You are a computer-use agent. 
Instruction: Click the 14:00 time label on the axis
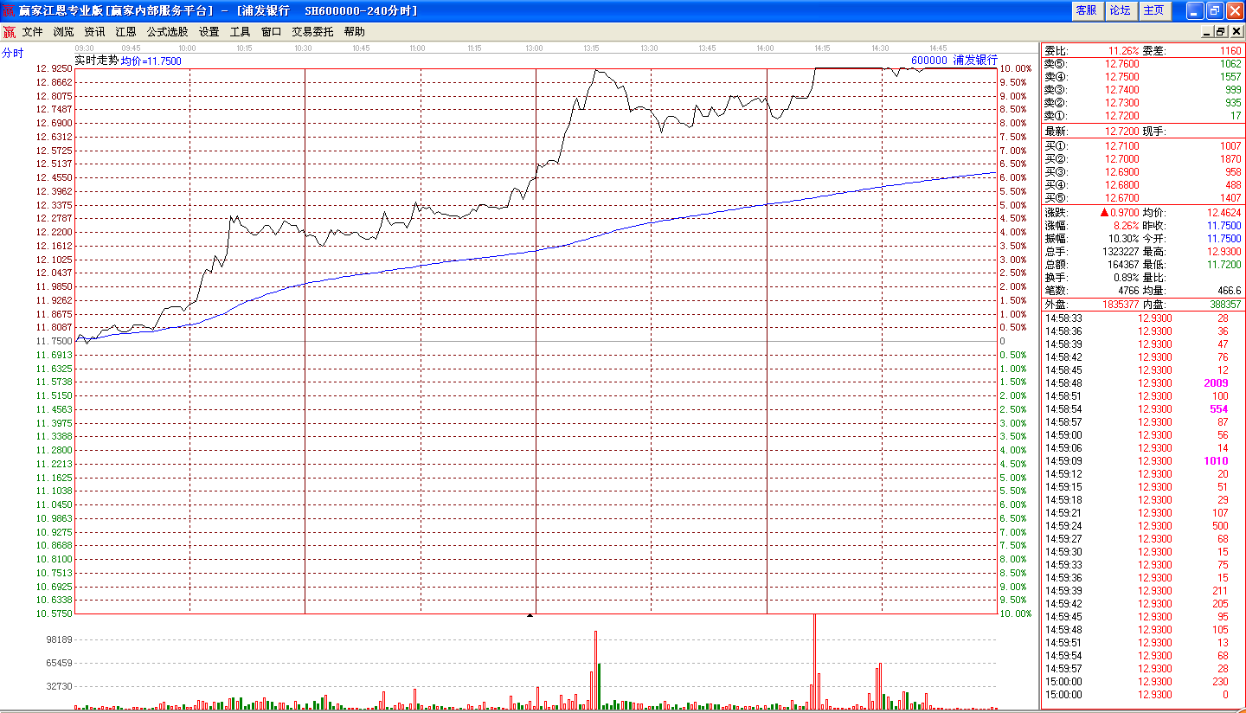[765, 48]
